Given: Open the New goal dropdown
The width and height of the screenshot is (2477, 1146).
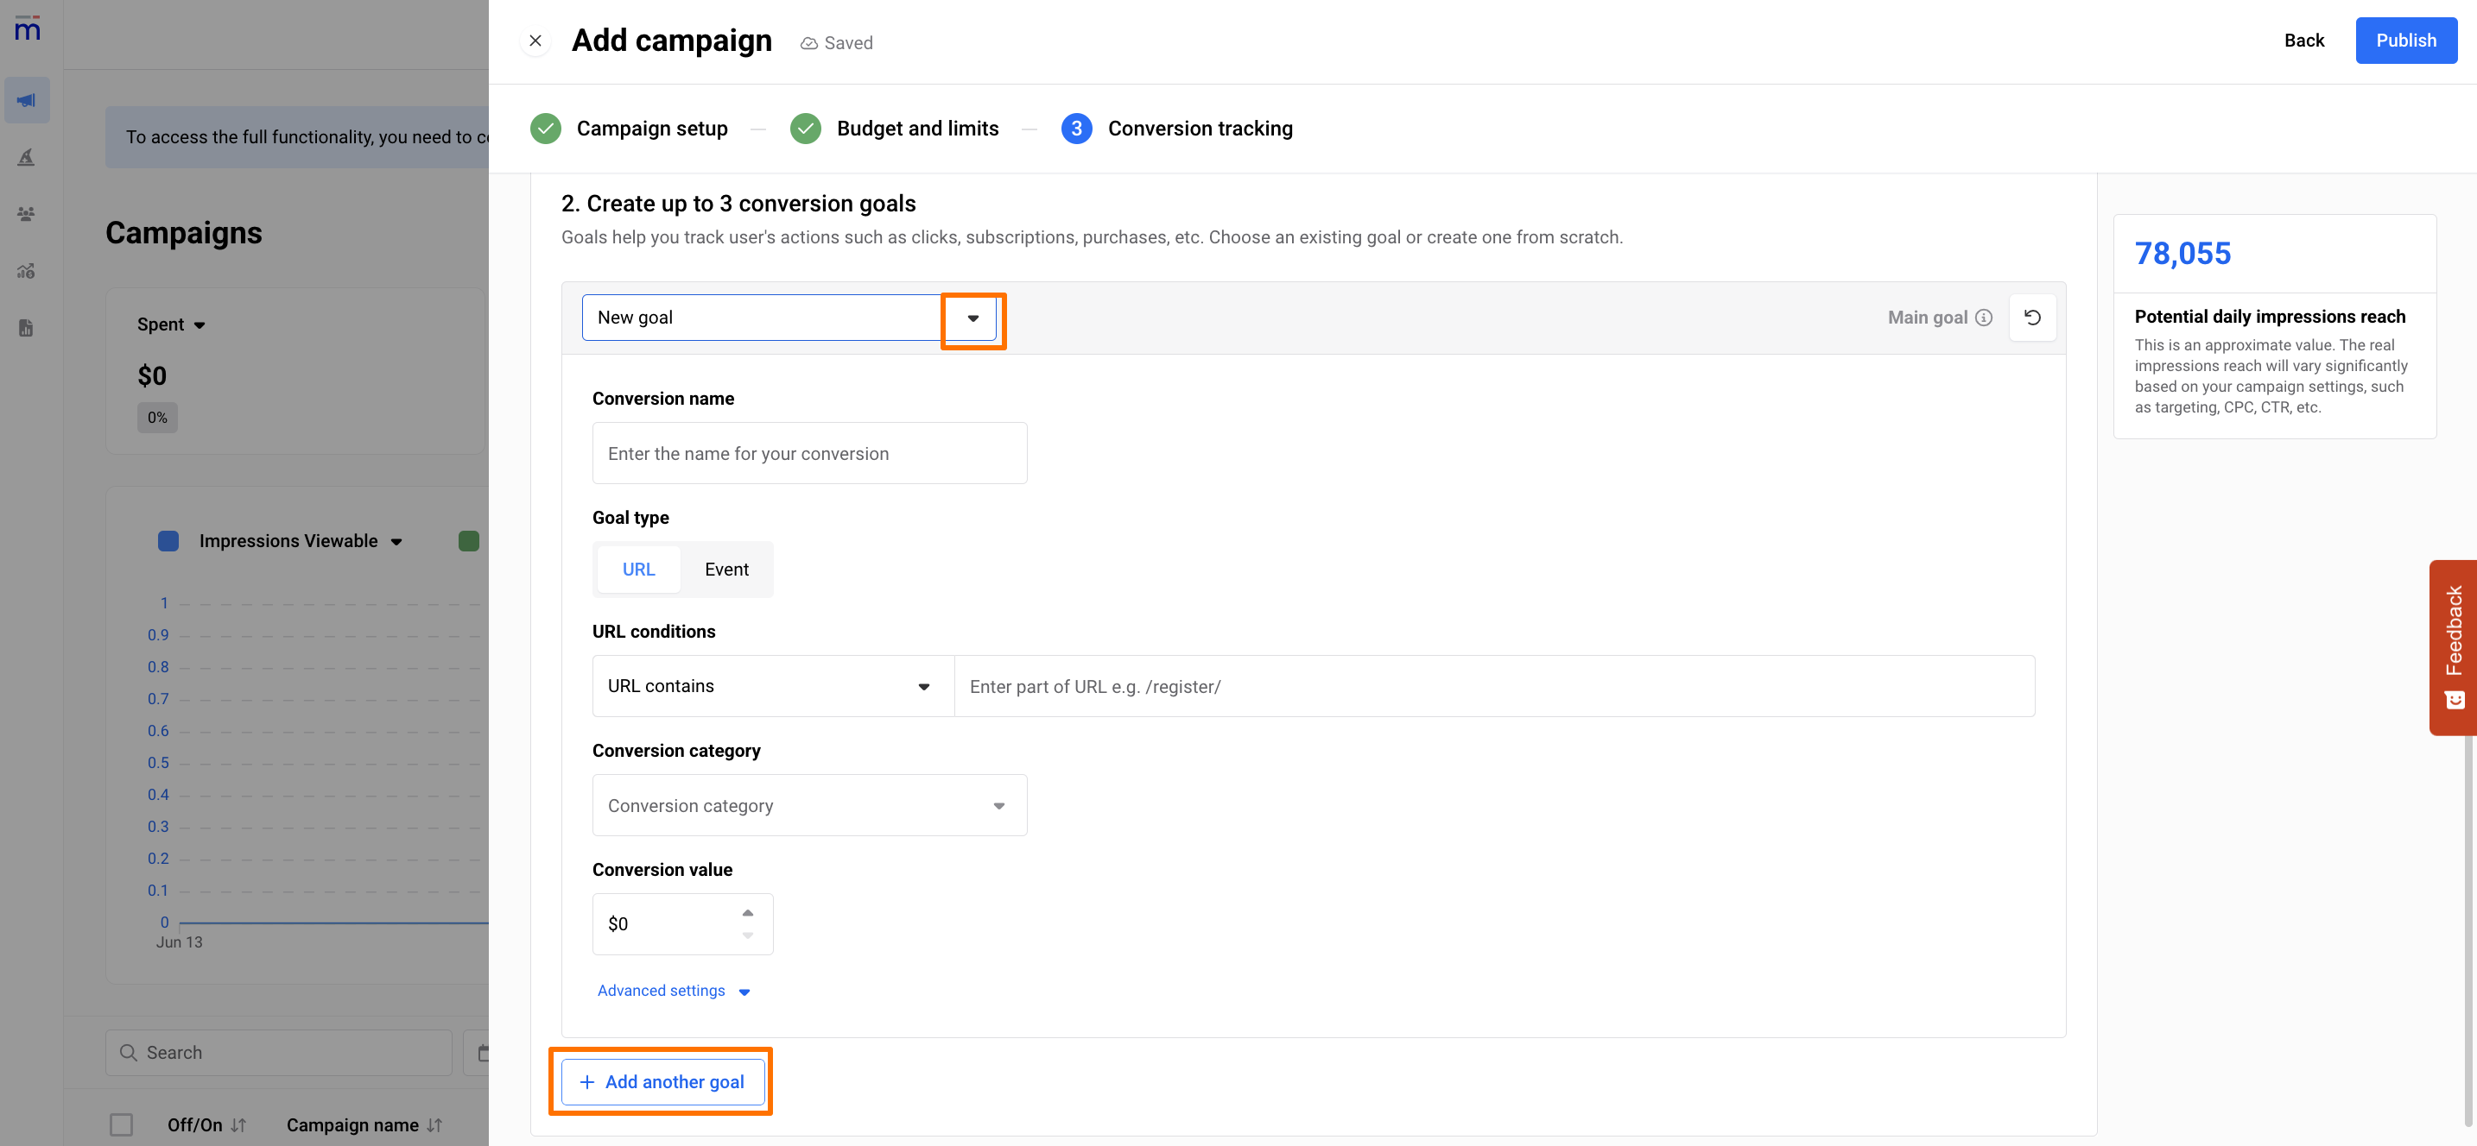Looking at the screenshot, I should (x=972, y=318).
